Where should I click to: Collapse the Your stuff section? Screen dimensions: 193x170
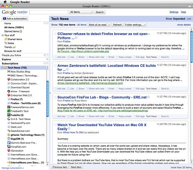[2, 35]
